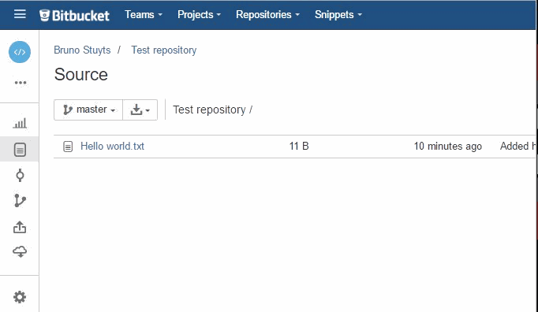This screenshot has width=538, height=312.
Task: Open the Branches icon in sidebar
Action: point(20,201)
